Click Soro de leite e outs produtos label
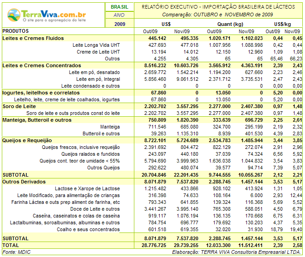Viewport: 305px width, 257px height. (73, 113)
